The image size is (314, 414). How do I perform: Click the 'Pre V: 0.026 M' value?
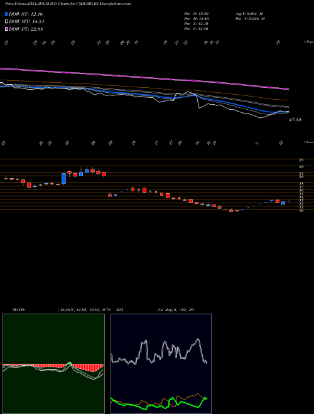click(x=251, y=19)
